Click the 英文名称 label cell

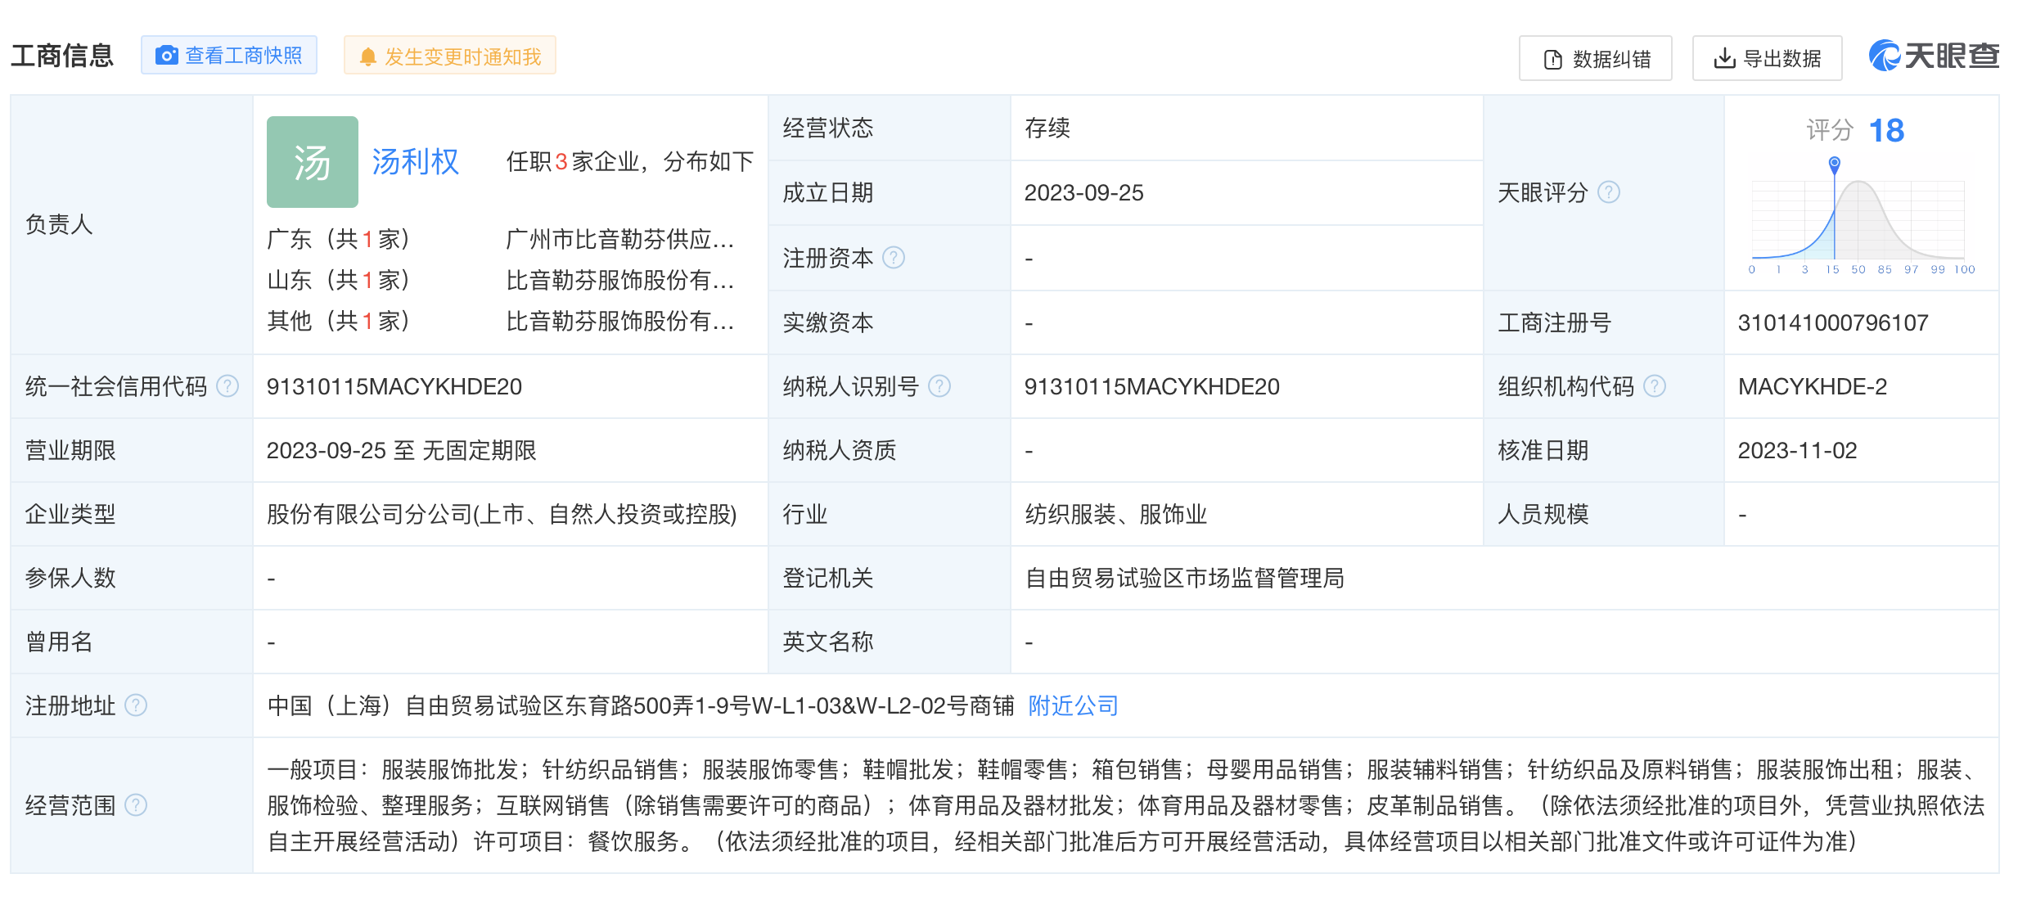[x=890, y=642]
